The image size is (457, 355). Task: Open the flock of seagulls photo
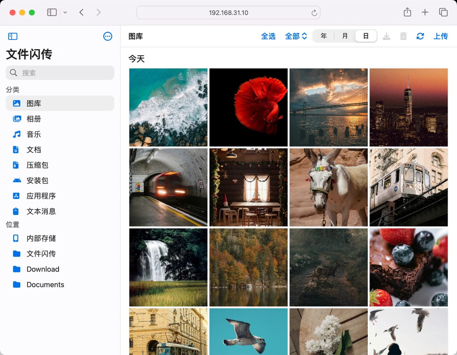pos(409,331)
